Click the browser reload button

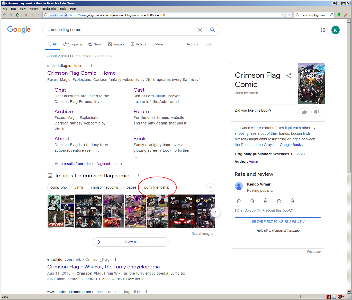click(x=17, y=15)
